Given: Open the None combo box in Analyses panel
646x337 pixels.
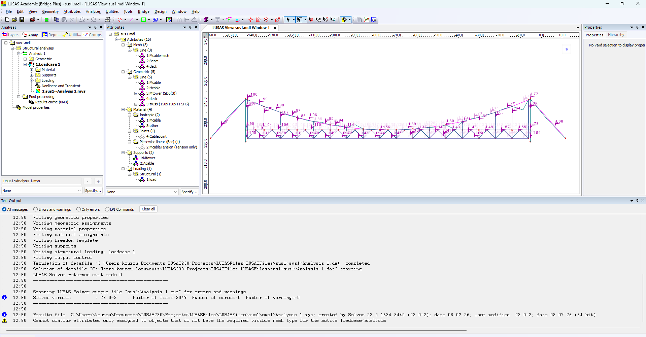Looking at the screenshot, I should point(42,191).
